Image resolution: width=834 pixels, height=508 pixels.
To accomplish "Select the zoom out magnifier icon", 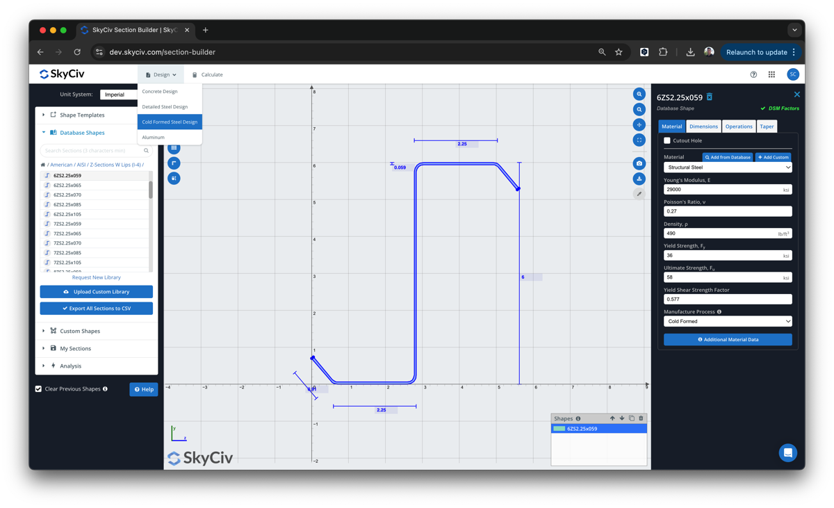I will (639, 108).
